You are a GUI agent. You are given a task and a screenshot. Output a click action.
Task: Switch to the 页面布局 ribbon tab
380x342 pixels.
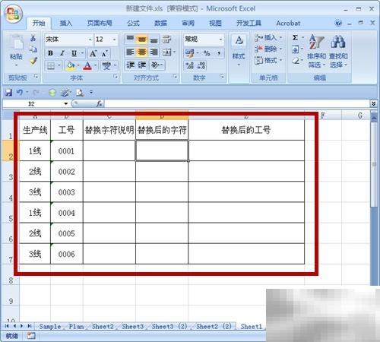tap(100, 23)
